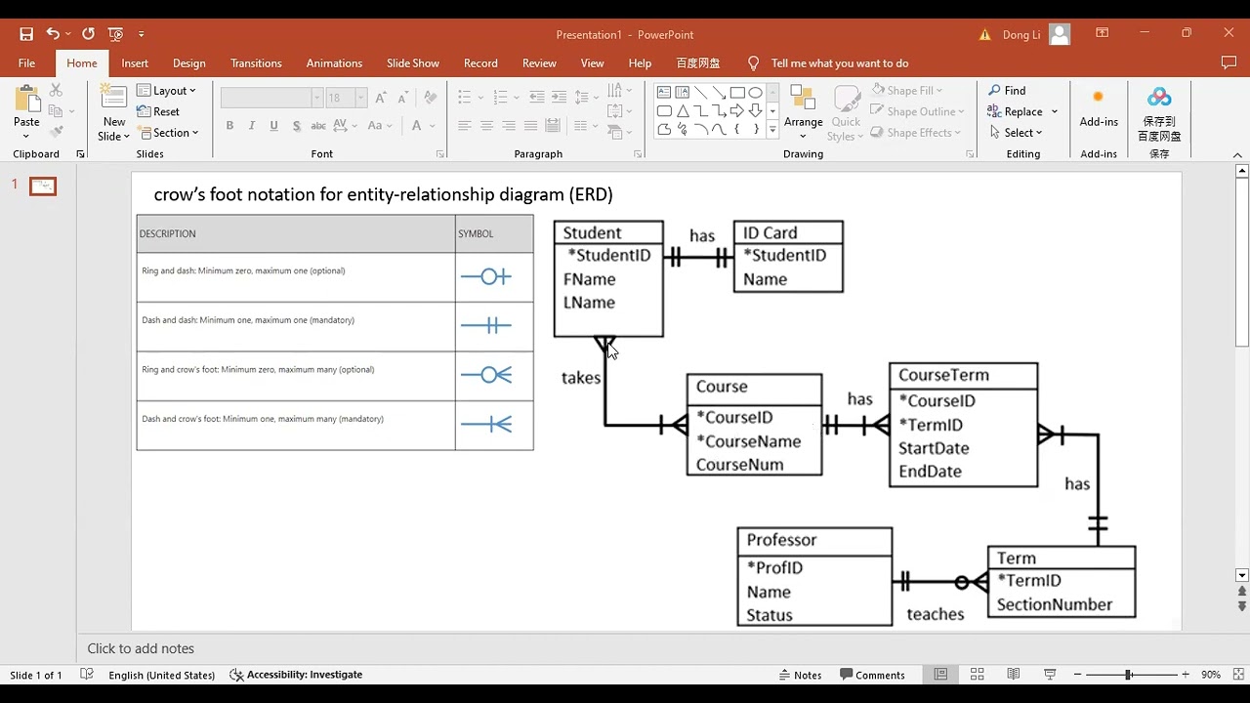Select the Oval shape in gallery

pyautogui.click(x=756, y=93)
